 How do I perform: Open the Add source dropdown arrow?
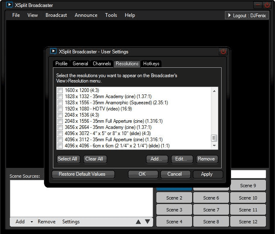(x=32, y=222)
